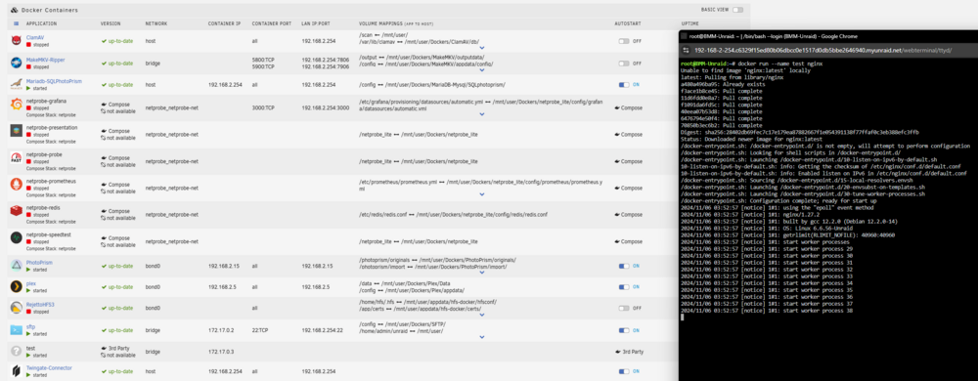The width and height of the screenshot is (978, 381).
Task: Click the Container IP column header
Action: coord(225,23)
